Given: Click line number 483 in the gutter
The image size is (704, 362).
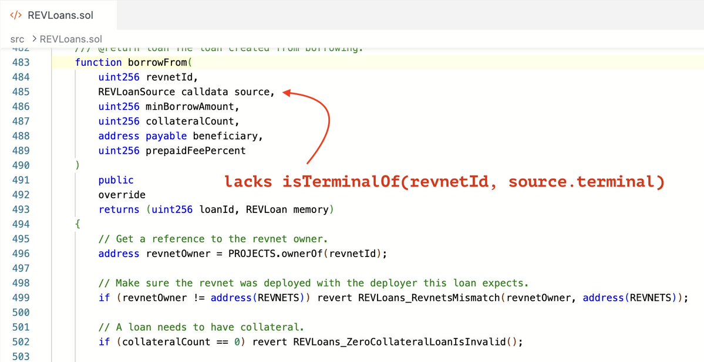Looking at the screenshot, I should point(22,62).
